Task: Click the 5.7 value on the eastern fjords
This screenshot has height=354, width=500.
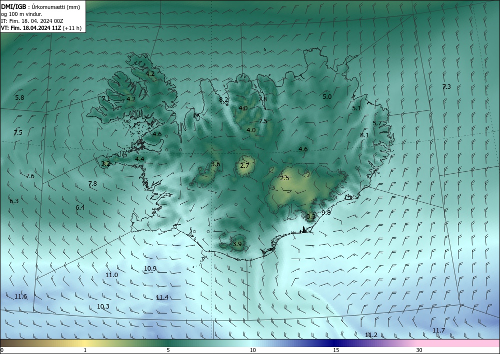Action: [x=377, y=123]
